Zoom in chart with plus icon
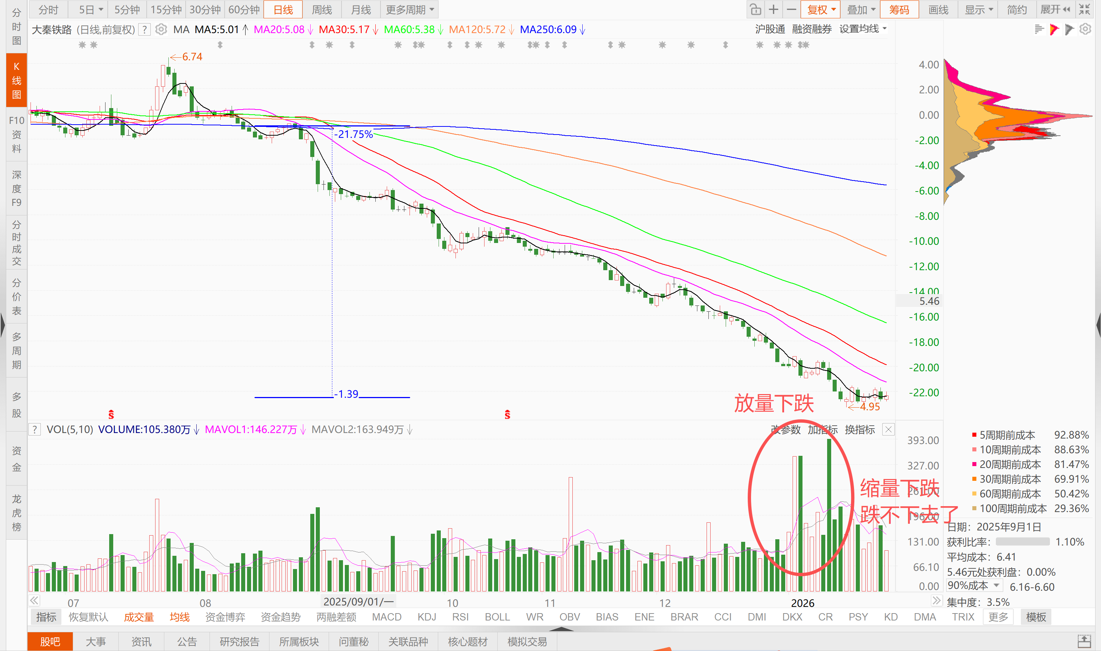Image resolution: width=1101 pixels, height=651 pixels. click(773, 10)
